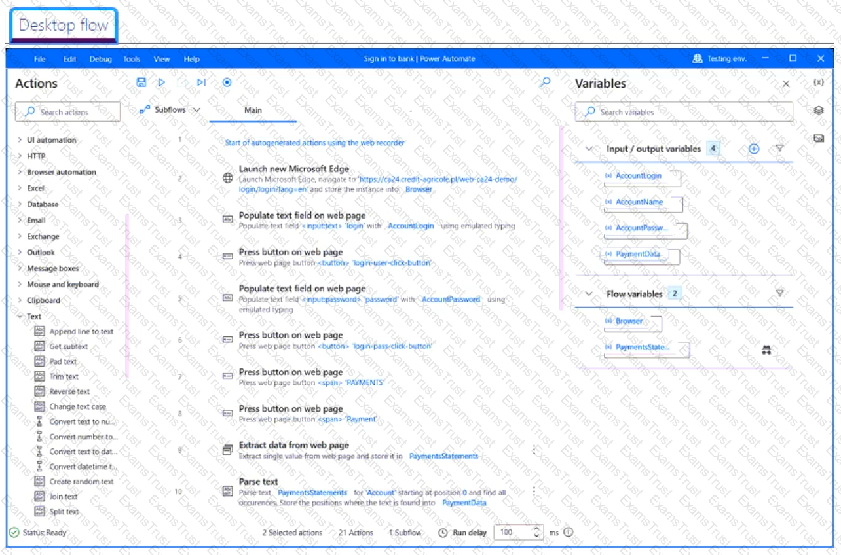The width and height of the screenshot is (841, 555).
Task: Click the AccountPassword link in step 5
Action: (x=451, y=299)
